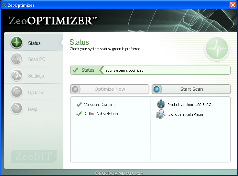
Task: Click the large heartbeat status emblem
Action: tap(217, 48)
